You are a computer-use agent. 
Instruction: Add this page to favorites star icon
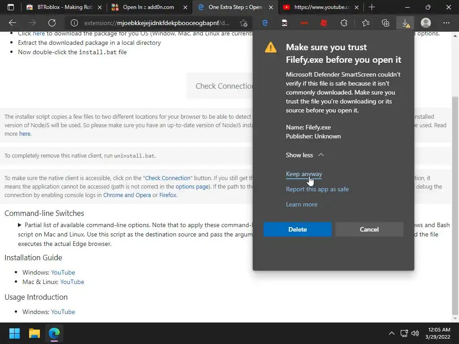coord(243,23)
